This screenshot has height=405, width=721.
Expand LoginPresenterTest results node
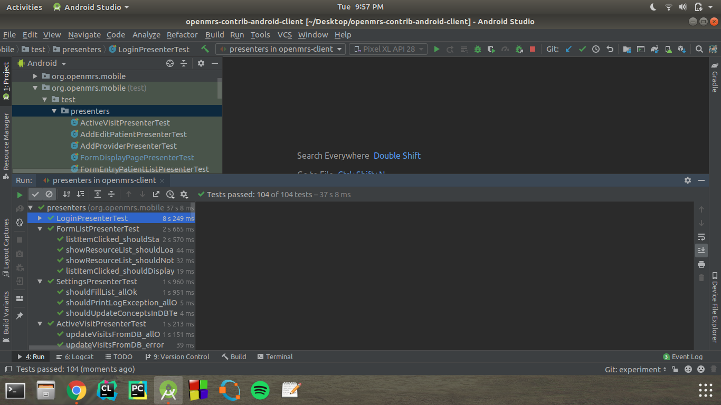(x=40, y=218)
